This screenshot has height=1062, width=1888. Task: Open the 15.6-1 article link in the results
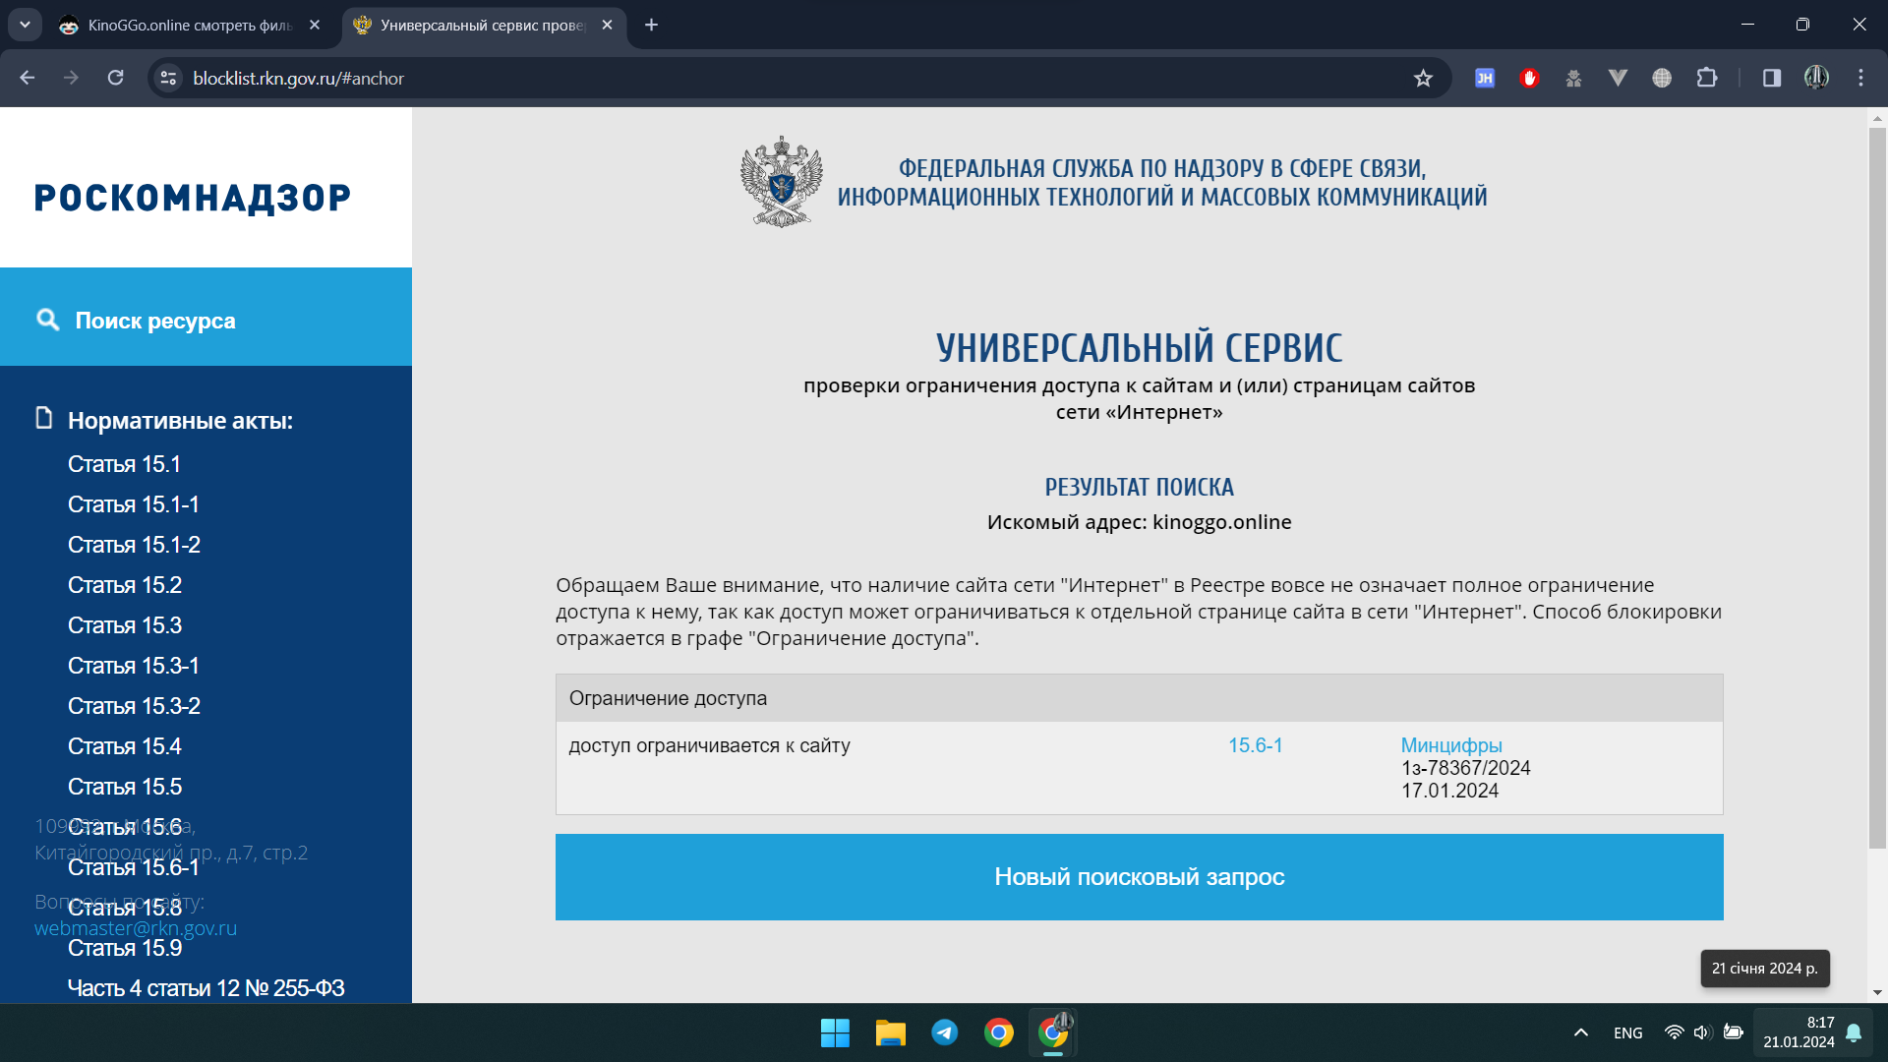[1255, 745]
